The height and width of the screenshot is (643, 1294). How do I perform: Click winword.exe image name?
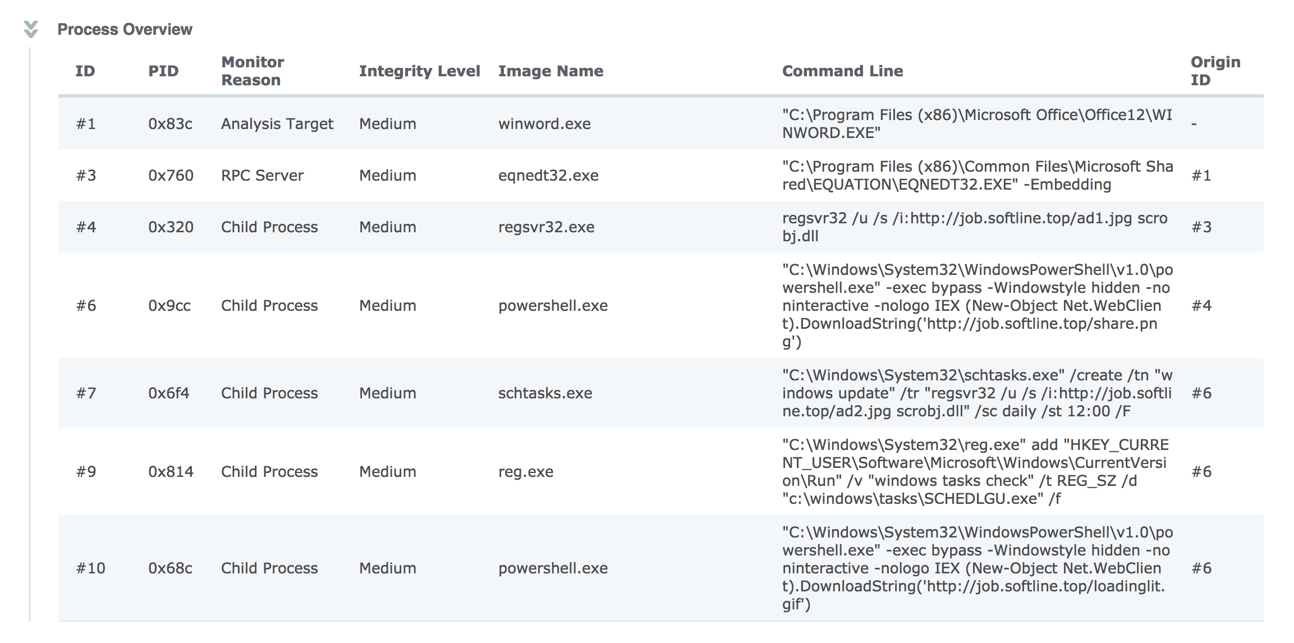click(544, 123)
